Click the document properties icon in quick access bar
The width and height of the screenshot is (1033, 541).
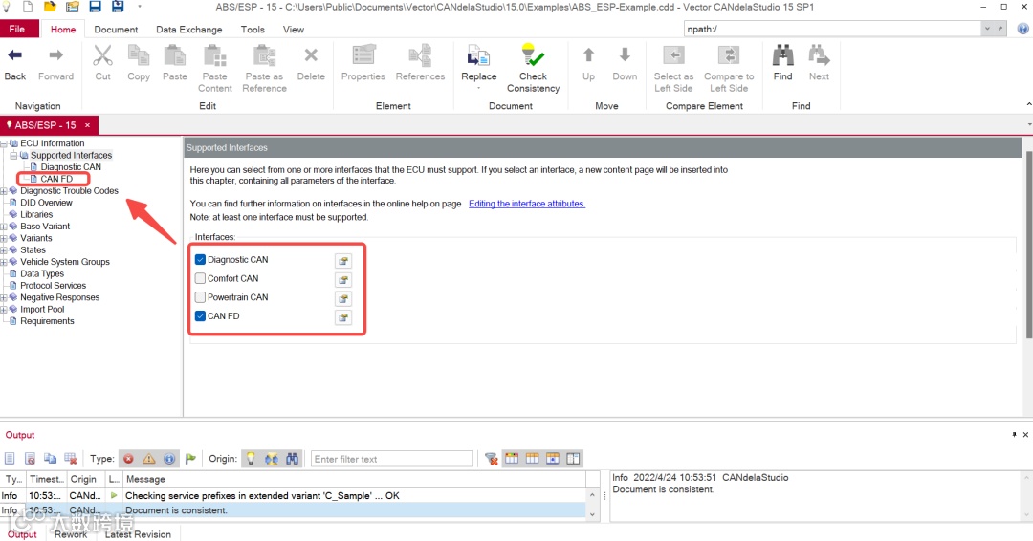[x=73, y=8]
